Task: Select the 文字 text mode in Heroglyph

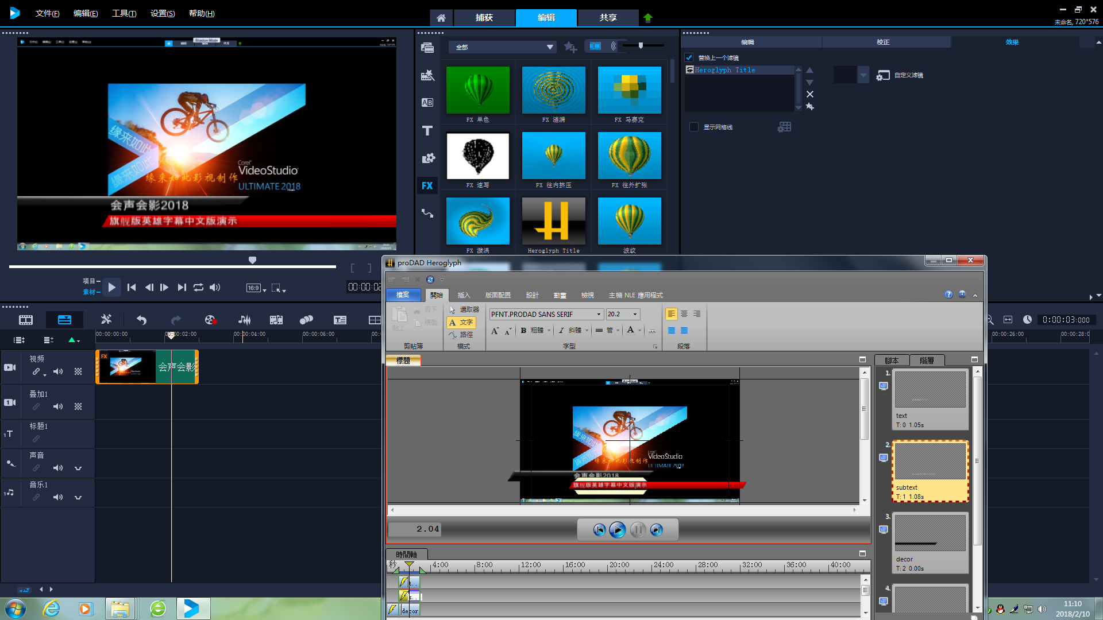Action: click(461, 322)
